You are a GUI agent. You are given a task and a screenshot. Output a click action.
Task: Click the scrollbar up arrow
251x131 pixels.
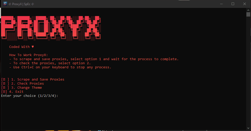point(248,10)
